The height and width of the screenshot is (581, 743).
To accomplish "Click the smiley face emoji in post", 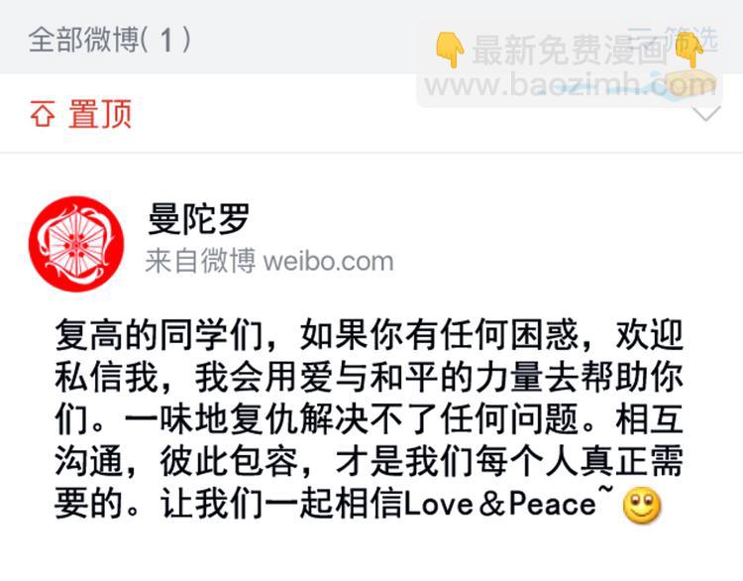I will coord(642,505).
